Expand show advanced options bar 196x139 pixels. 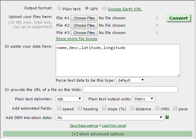(x=97, y=134)
